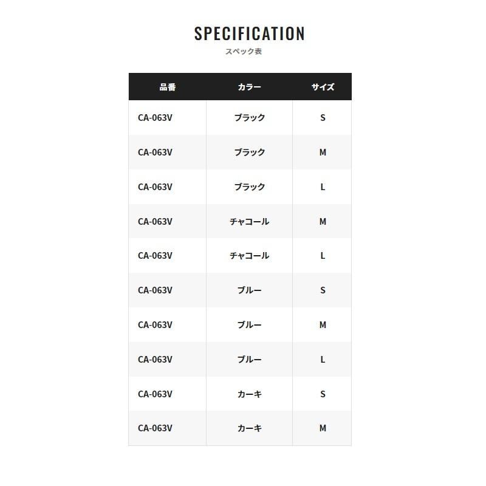Select the size L cell of the ブルー row
This screenshot has height=486, width=486.
point(323,360)
